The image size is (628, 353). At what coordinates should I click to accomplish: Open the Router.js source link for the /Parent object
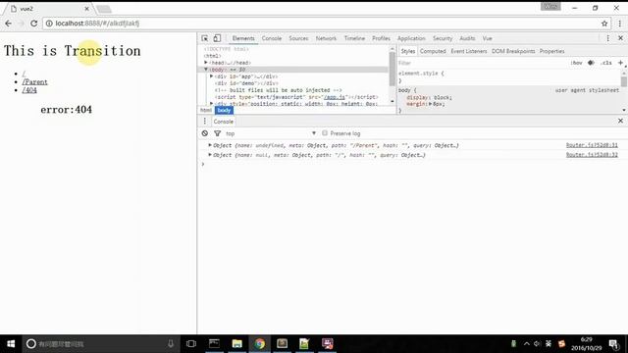(x=592, y=145)
